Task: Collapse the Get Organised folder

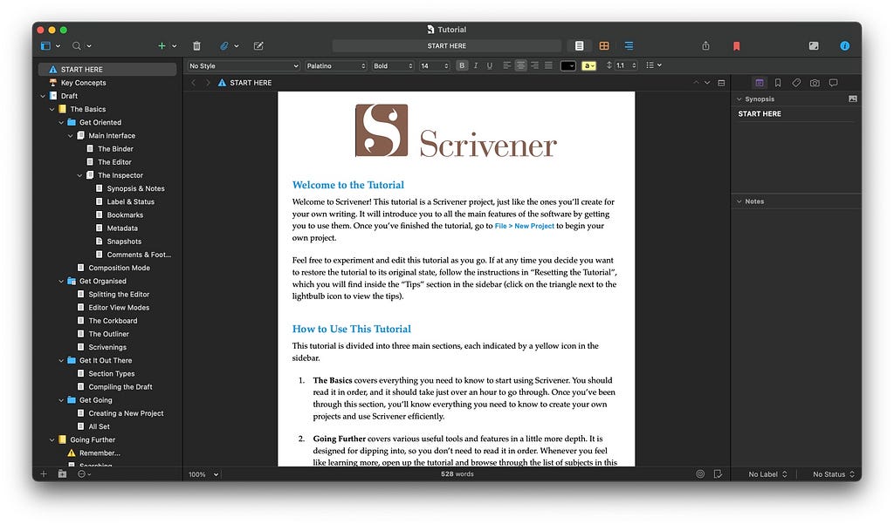Action: coord(61,282)
